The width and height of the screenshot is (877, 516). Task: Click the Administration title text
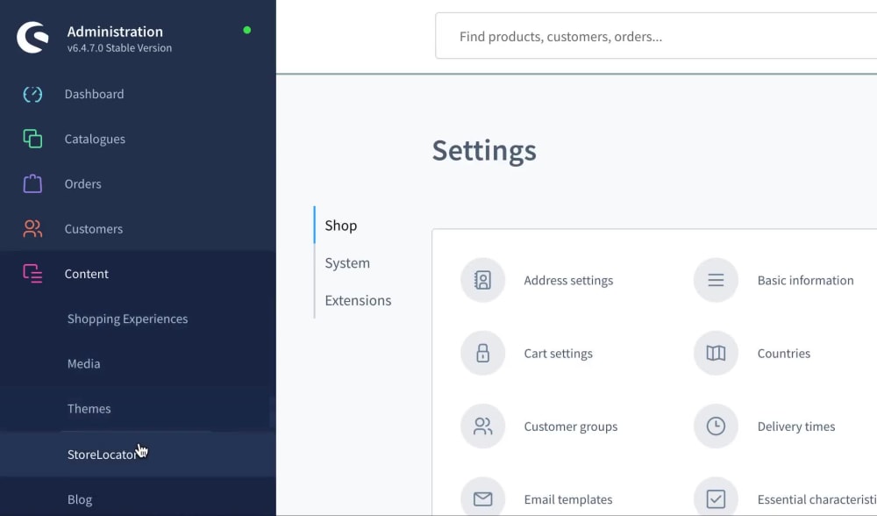click(115, 32)
